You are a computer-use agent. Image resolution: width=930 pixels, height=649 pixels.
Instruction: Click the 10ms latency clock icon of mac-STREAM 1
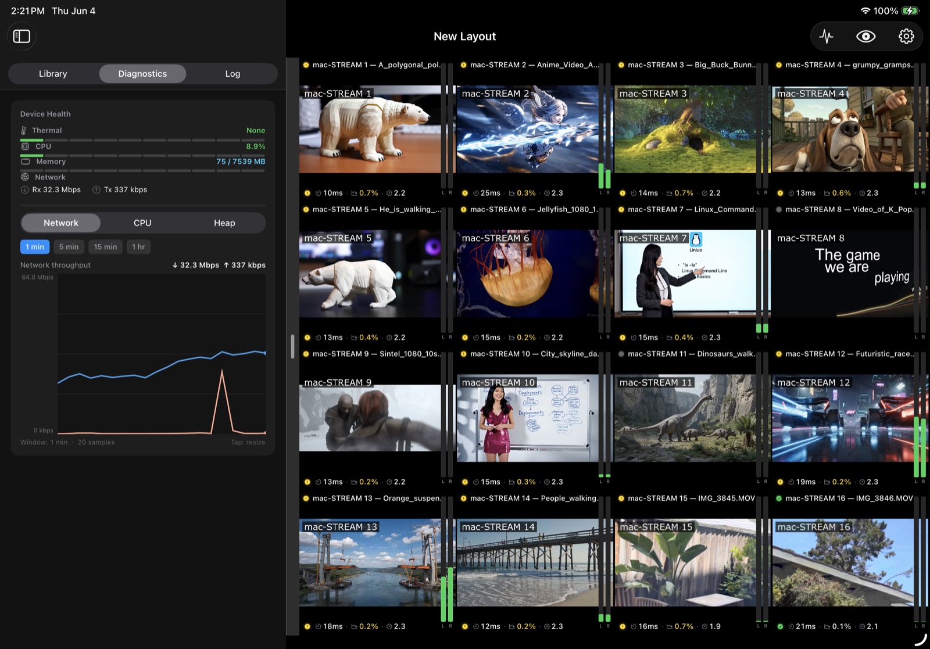[x=319, y=193]
